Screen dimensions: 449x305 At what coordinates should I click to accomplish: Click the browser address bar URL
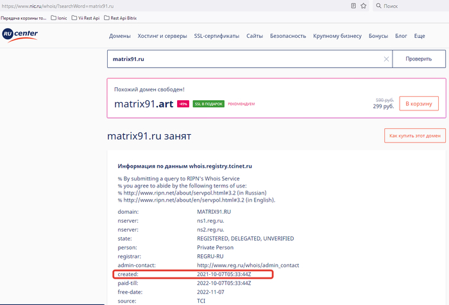pos(58,6)
